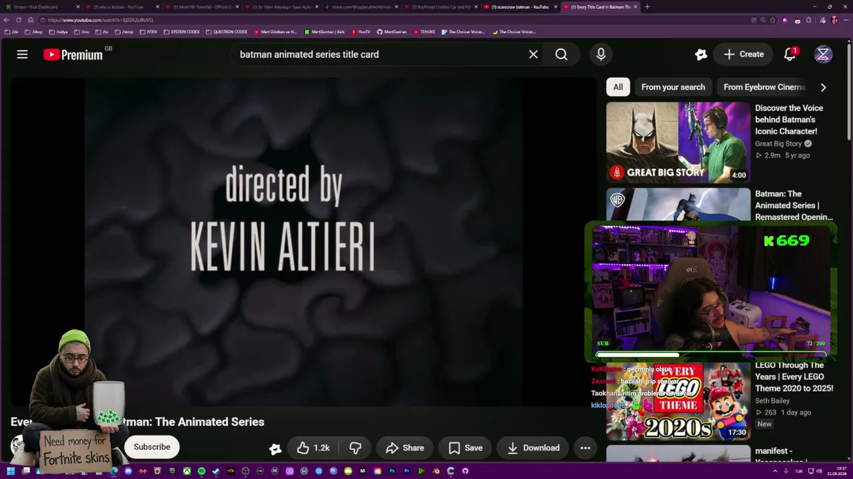Open the YouTube guide hamburger menu
Viewport: 853px width, 479px height.
coord(22,55)
